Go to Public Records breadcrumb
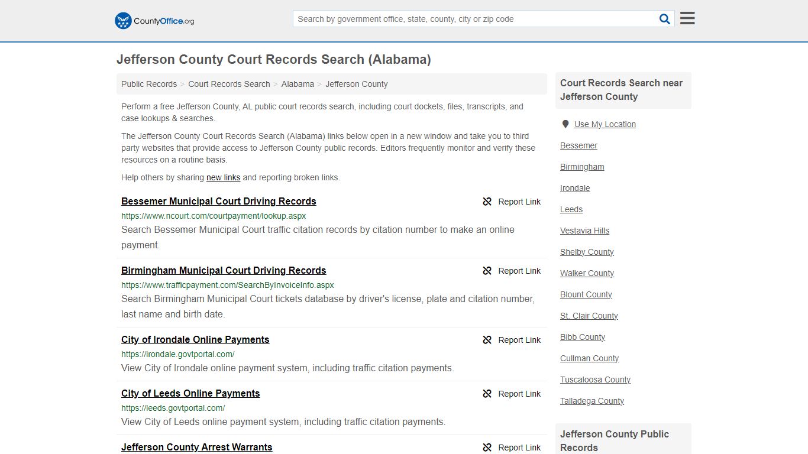808x454 pixels. tap(149, 84)
